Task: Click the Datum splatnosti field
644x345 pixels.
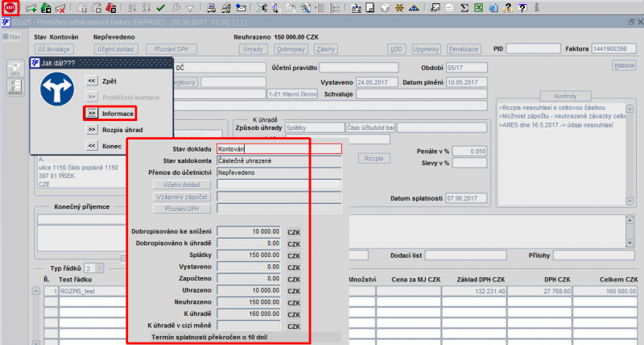Action: pos(466,198)
